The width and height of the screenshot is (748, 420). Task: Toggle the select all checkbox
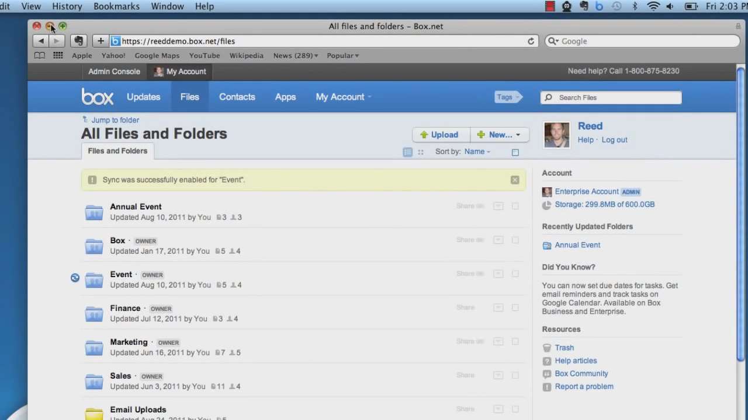tap(515, 152)
